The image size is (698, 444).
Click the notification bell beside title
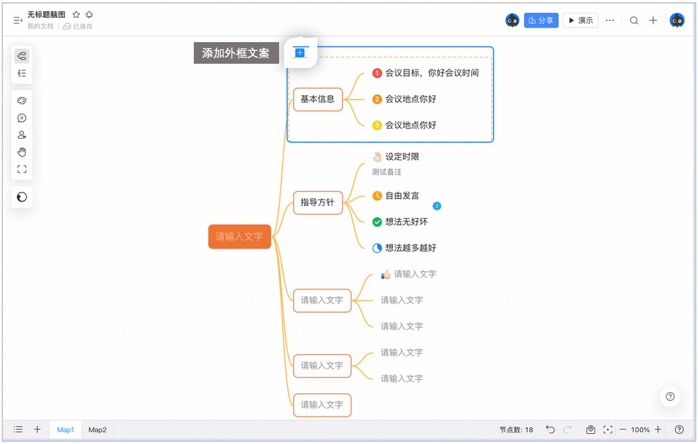89,15
